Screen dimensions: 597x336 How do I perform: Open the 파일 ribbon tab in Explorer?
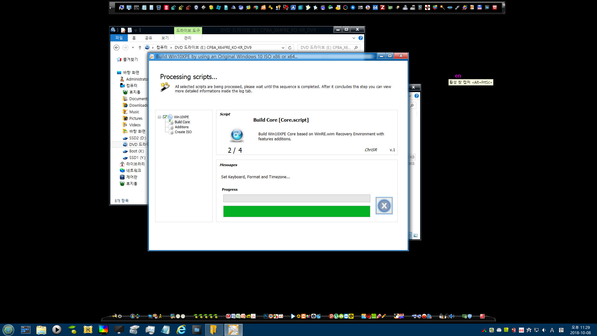click(x=119, y=38)
